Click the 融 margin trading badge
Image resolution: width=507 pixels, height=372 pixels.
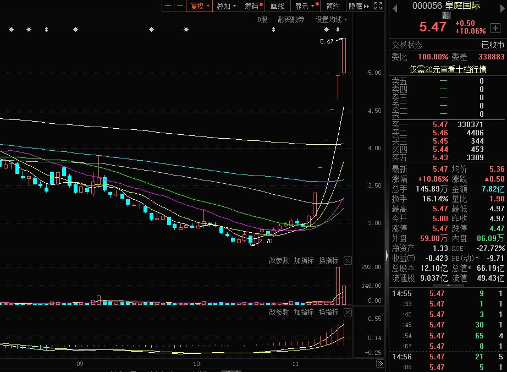tap(446, 16)
